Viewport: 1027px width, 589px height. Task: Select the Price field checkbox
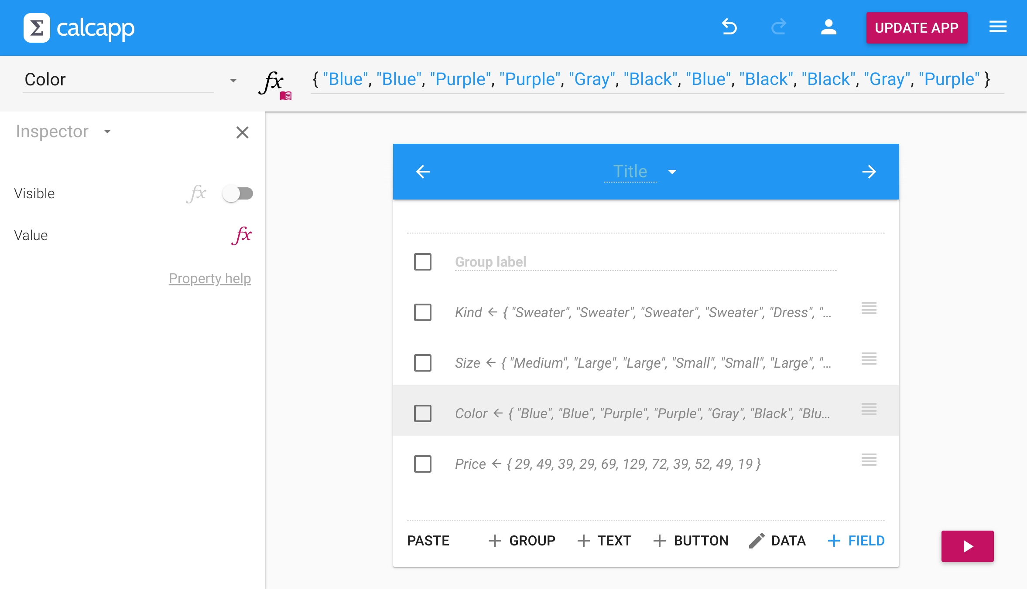tap(423, 464)
